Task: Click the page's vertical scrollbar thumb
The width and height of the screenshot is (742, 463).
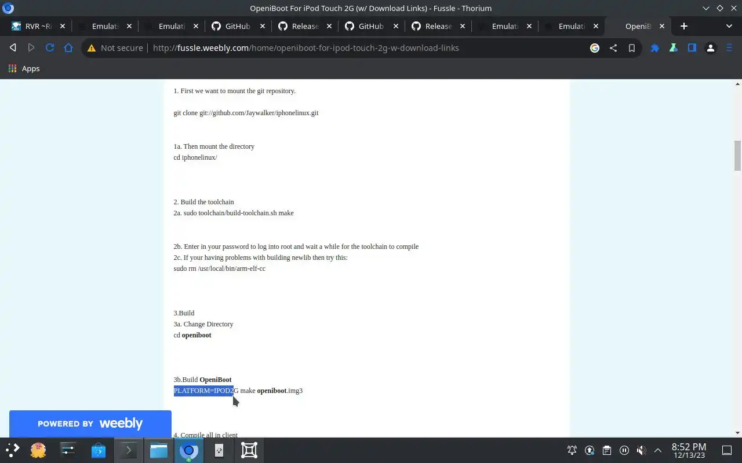Action: pos(737,156)
